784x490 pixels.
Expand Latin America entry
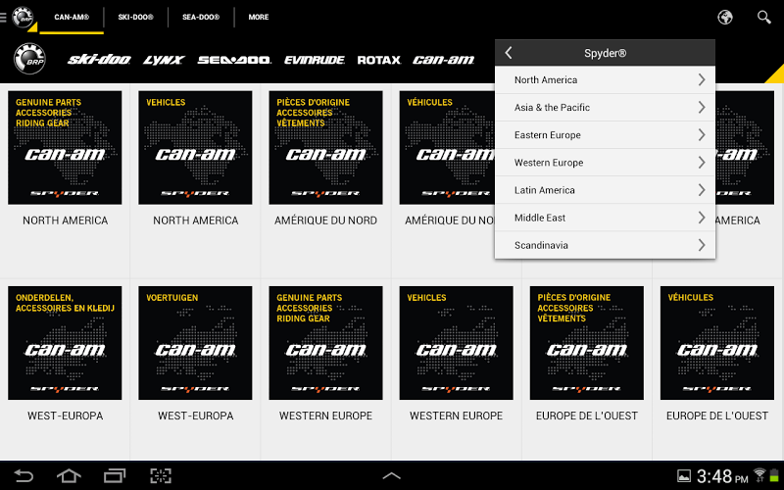coord(605,190)
